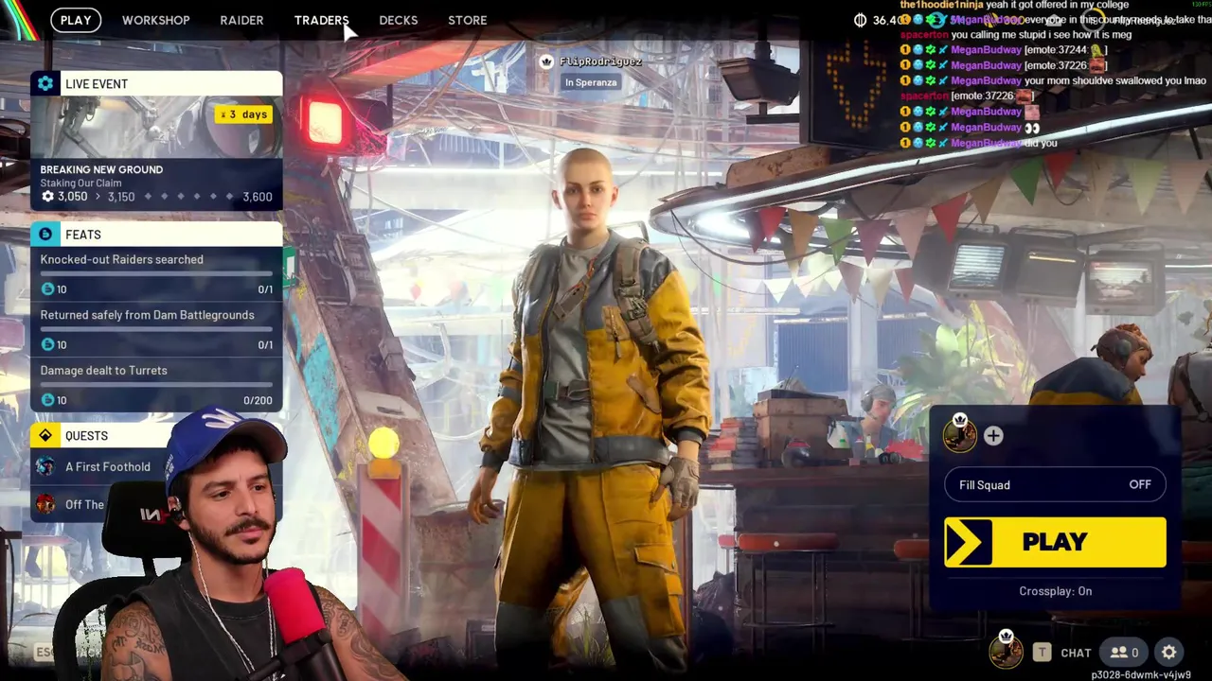This screenshot has width=1212, height=681.
Task: Click the reward coin icon under Dam Battlegrounds feat
Action: coord(47,345)
